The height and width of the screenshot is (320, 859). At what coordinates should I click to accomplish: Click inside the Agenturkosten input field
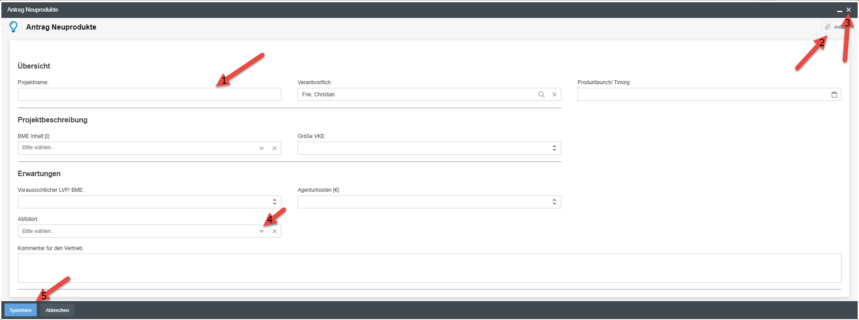[422, 202]
